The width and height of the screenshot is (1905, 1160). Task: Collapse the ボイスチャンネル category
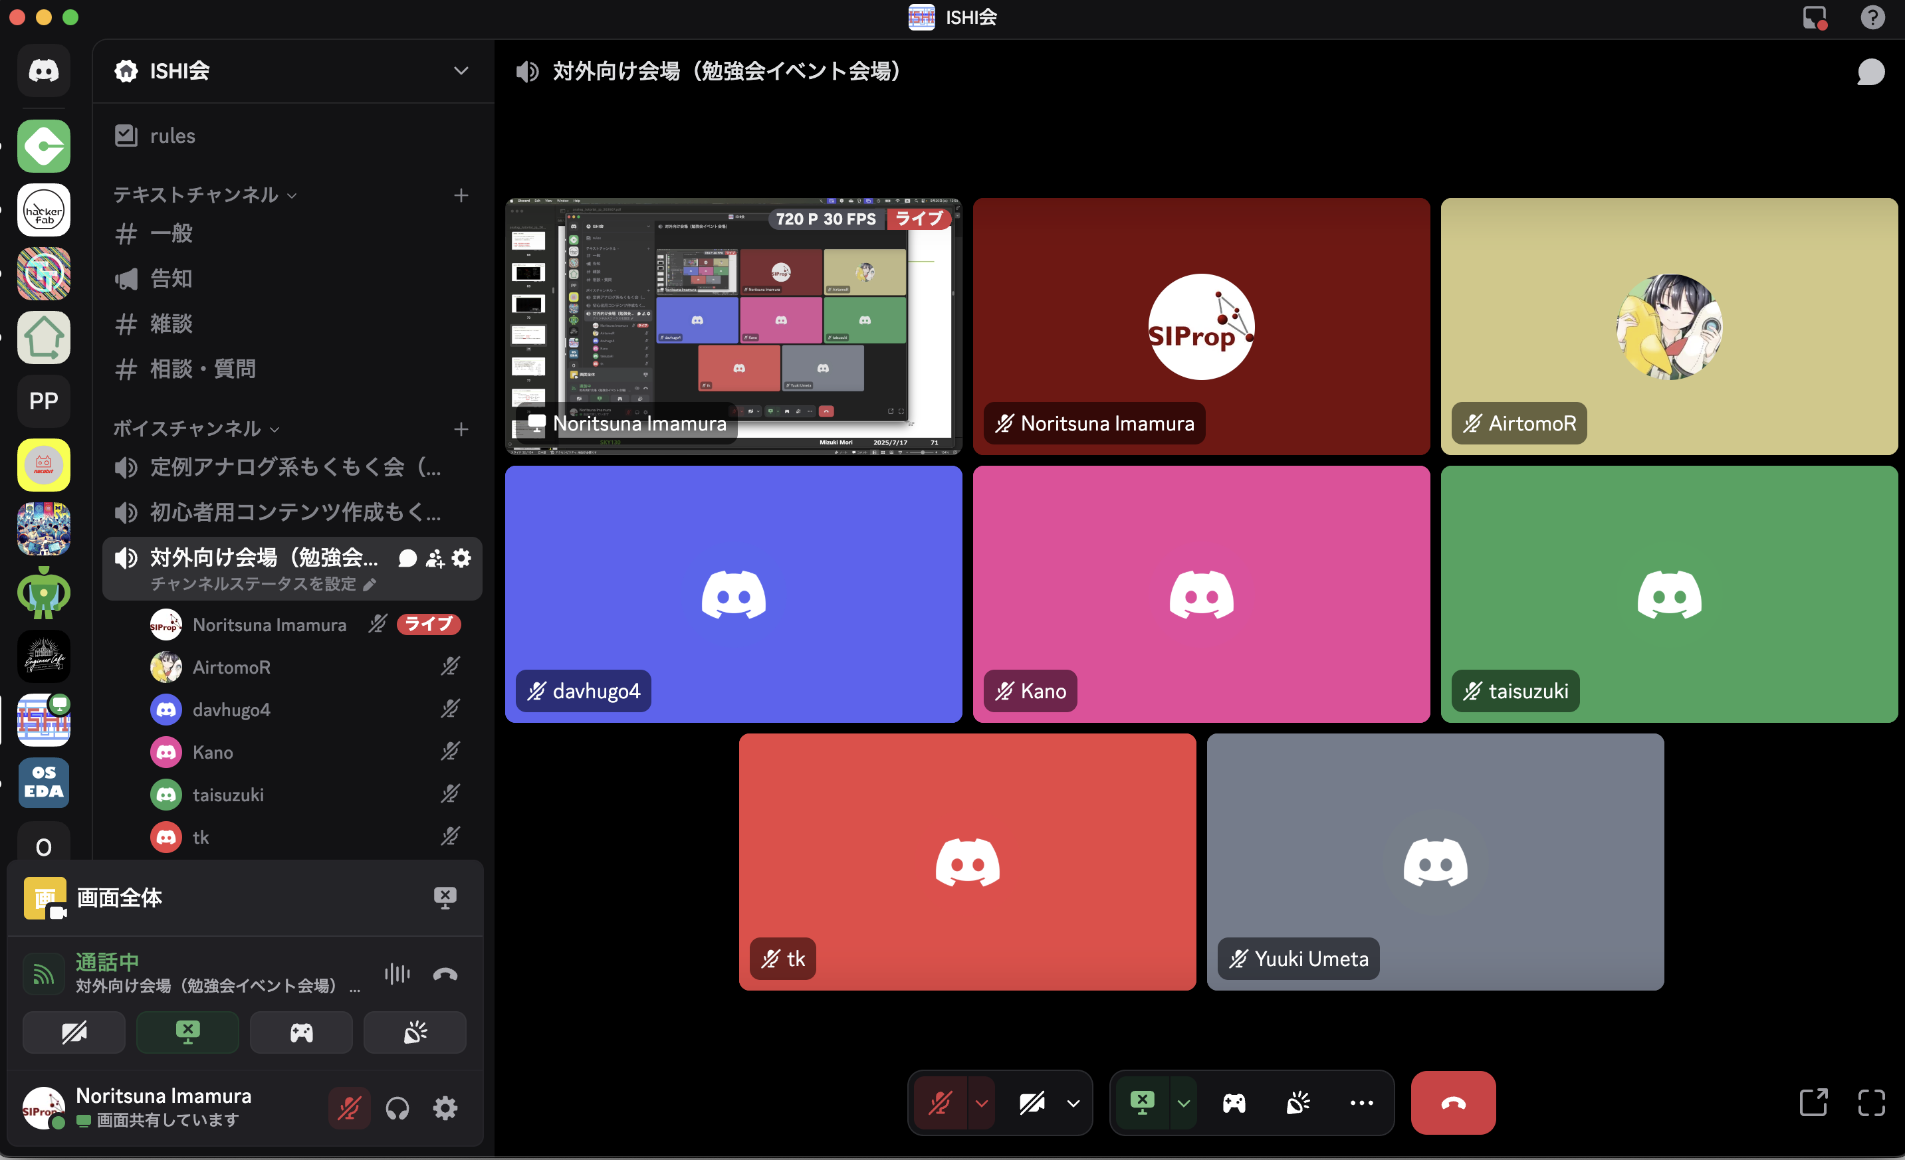pos(196,428)
